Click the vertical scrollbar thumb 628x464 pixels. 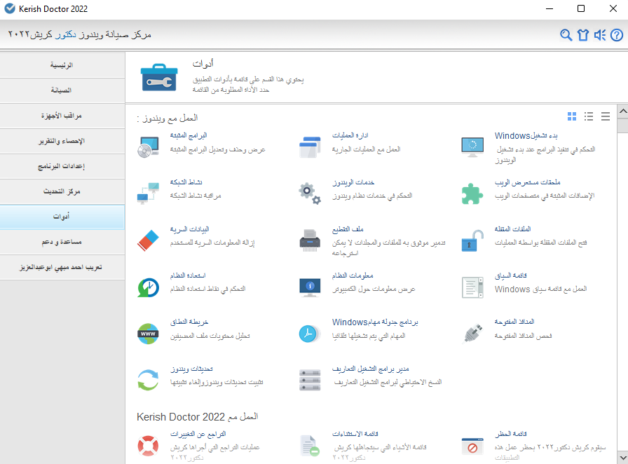[x=623, y=125]
